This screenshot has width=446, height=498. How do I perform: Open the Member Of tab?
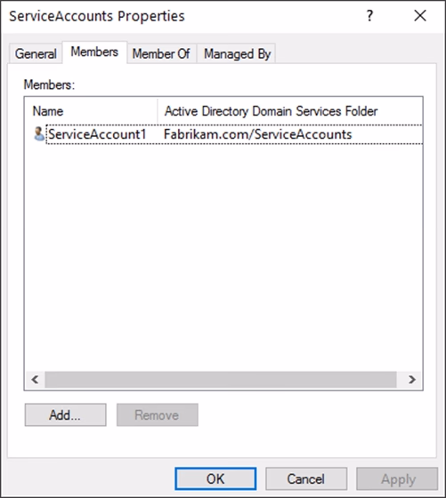(x=161, y=53)
